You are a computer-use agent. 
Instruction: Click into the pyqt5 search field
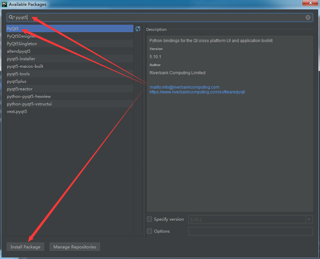click(159, 17)
